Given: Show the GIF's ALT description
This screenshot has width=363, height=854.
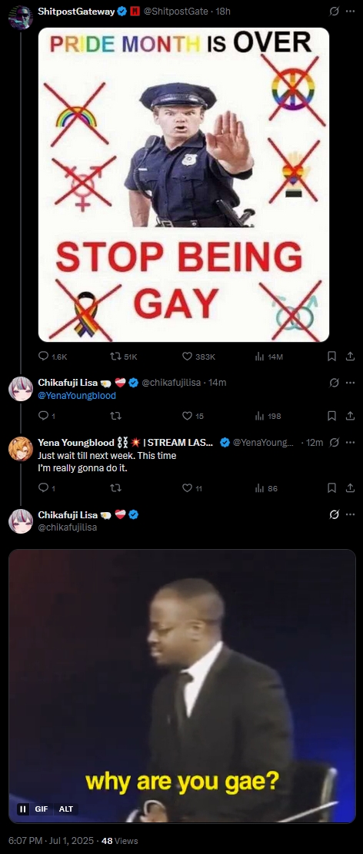Looking at the screenshot, I should click(66, 809).
